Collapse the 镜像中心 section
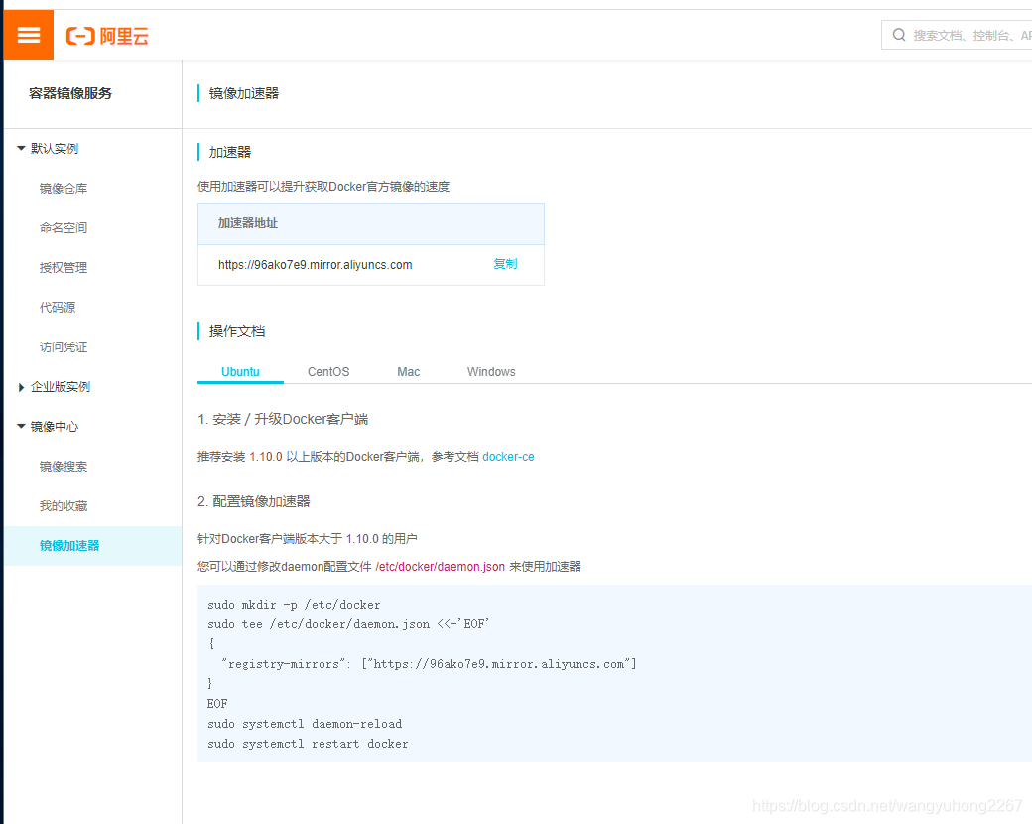The width and height of the screenshot is (1032, 824). tap(21, 427)
